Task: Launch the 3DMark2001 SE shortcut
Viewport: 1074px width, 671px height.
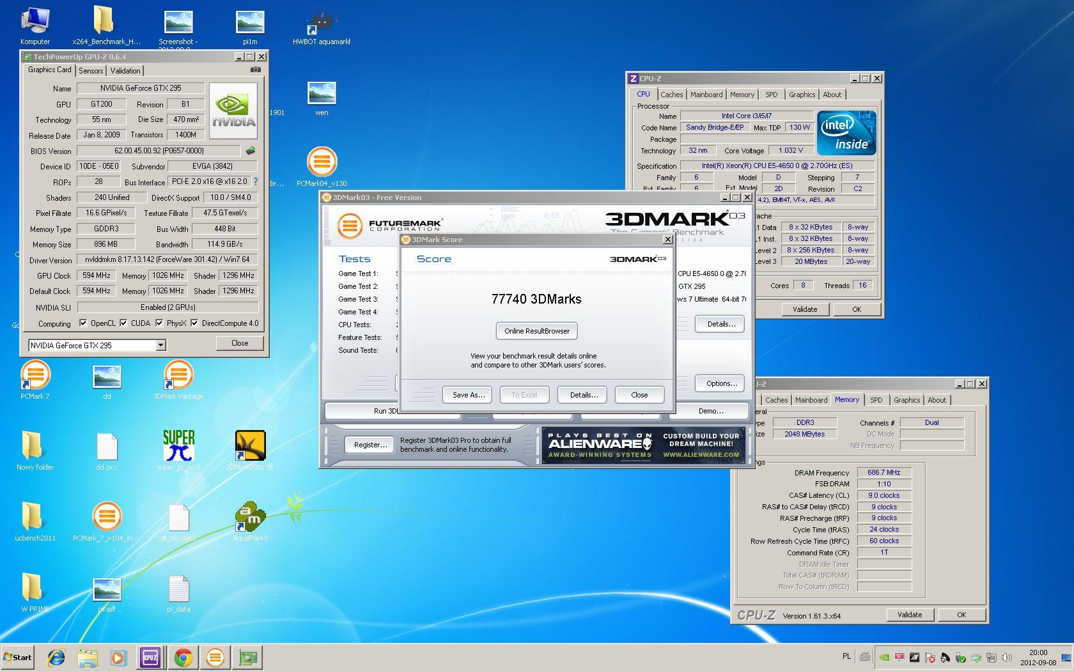Action: pos(250,450)
